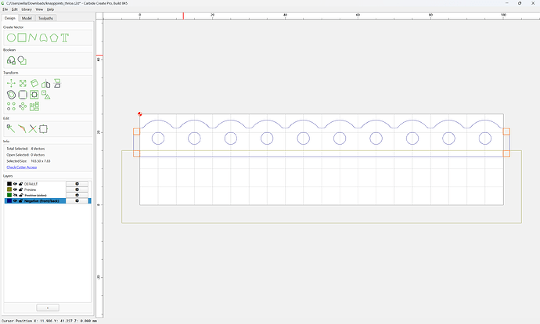
Task: Open the Help menu
Action: 50,9
